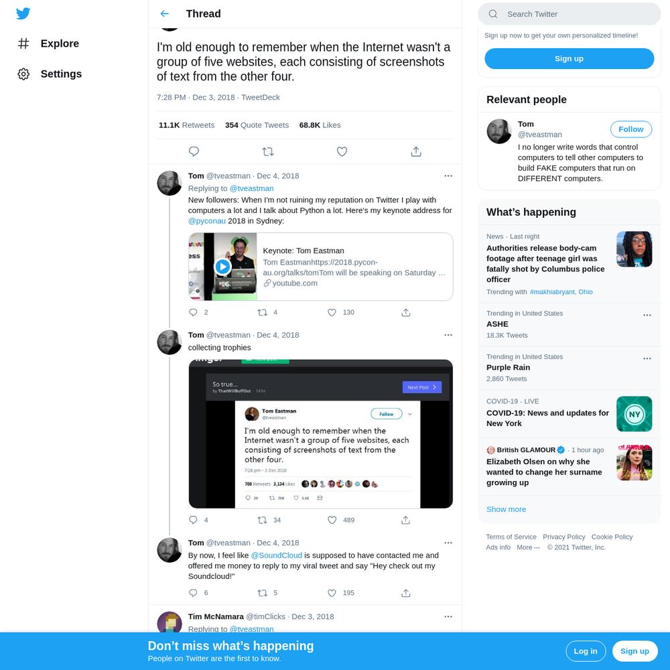Show more trending topics
The image size is (670, 670).
coord(506,509)
